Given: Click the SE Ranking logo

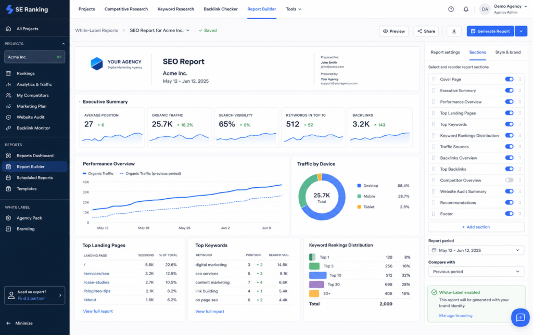Looking at the screenshot, I should [x=27, y=9].
